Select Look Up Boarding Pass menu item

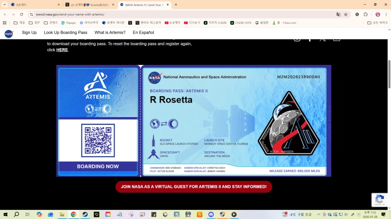coord(66,32)
